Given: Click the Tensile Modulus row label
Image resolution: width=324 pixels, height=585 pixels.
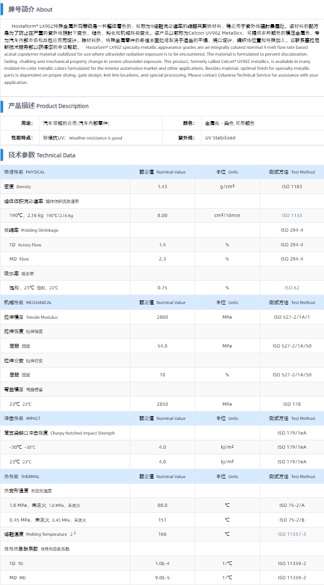Looking at the screenshot, I should coord(31,317).
